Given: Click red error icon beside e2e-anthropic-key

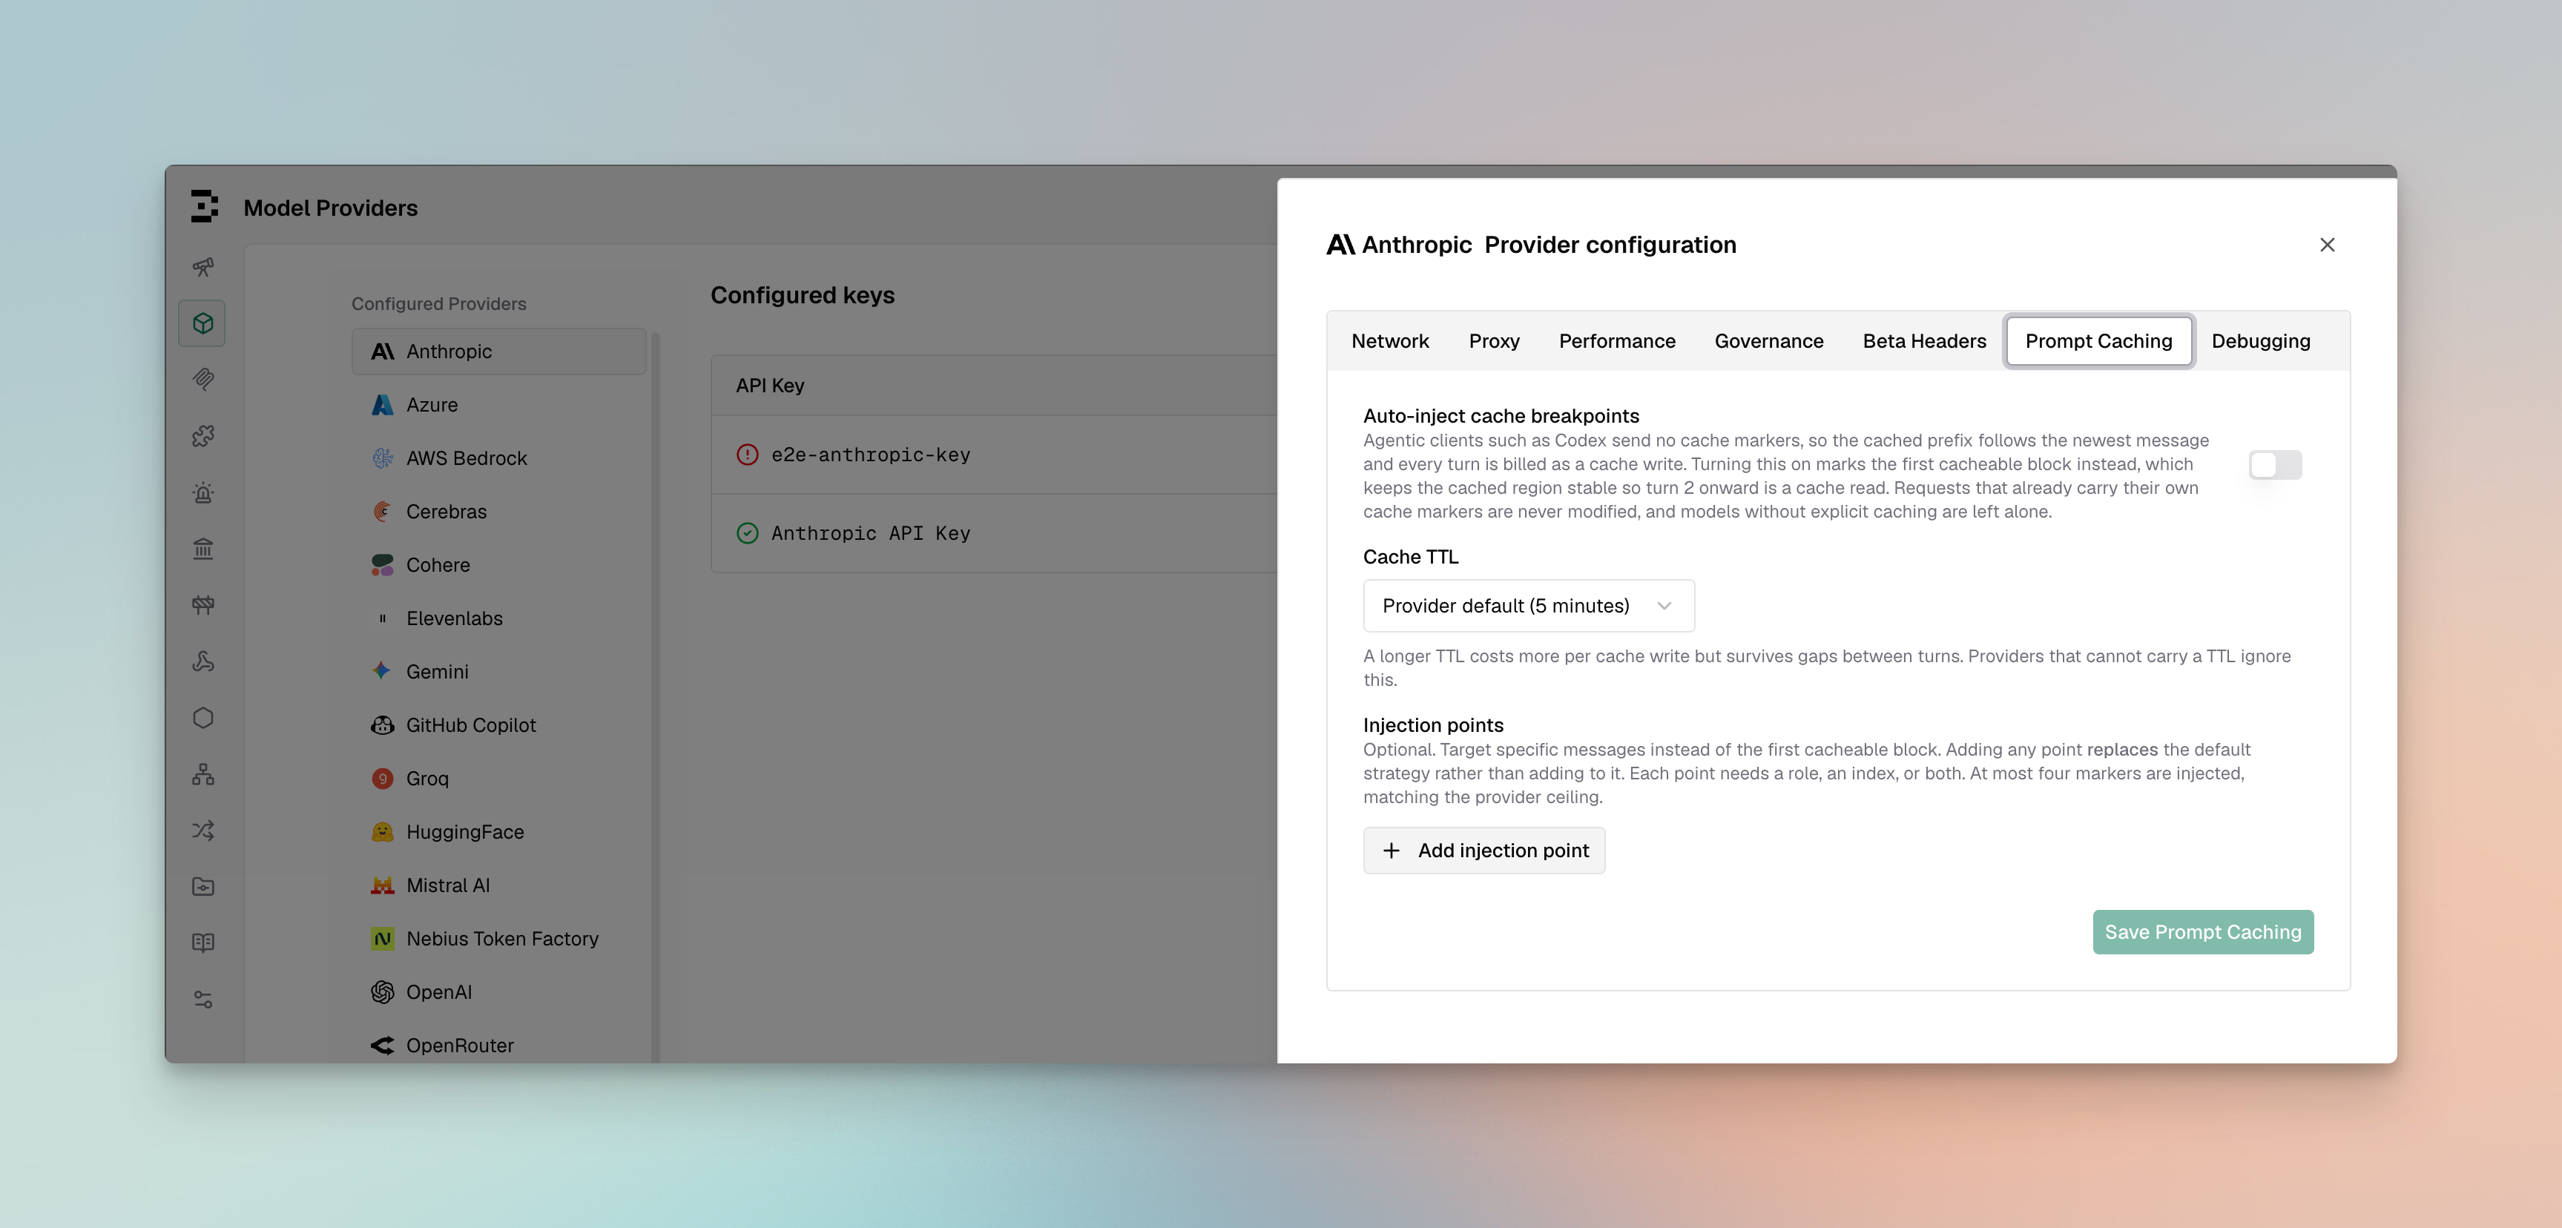Looking at the screenshot, I should pyautogui.click(x=747, y=455).
